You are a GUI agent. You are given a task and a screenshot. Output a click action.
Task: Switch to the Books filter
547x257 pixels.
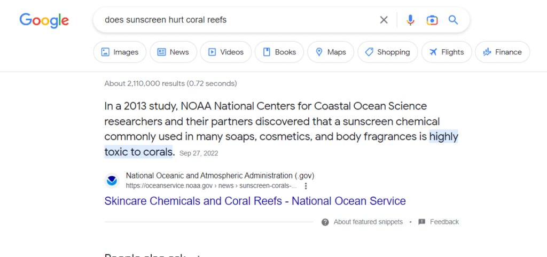coord(279,52)
